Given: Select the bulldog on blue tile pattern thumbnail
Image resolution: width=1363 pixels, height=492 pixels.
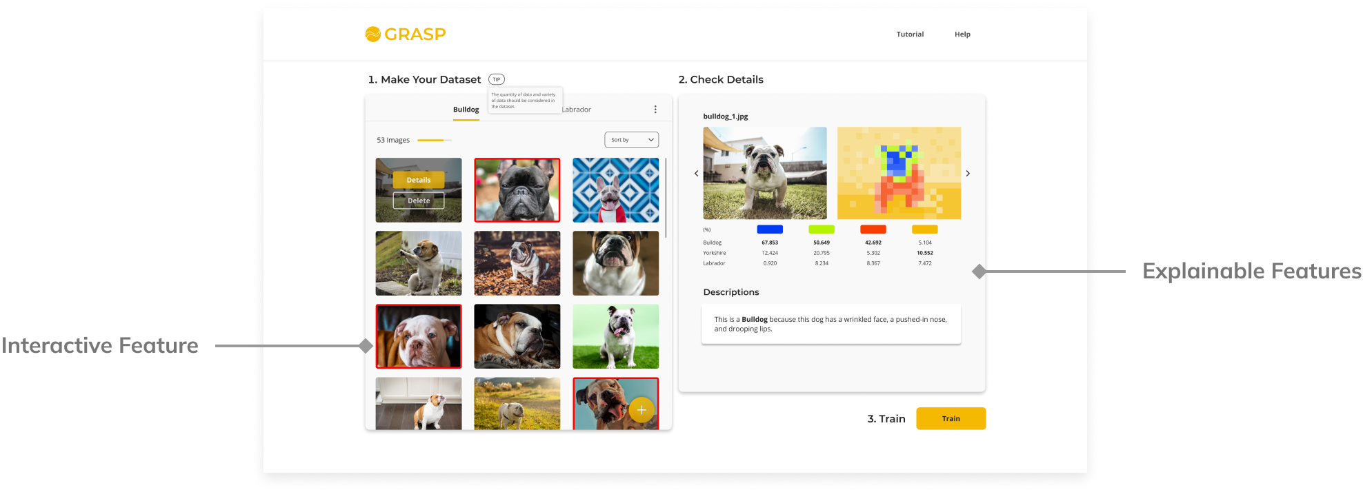Looking at the screenshot, I should coord(616,190).
